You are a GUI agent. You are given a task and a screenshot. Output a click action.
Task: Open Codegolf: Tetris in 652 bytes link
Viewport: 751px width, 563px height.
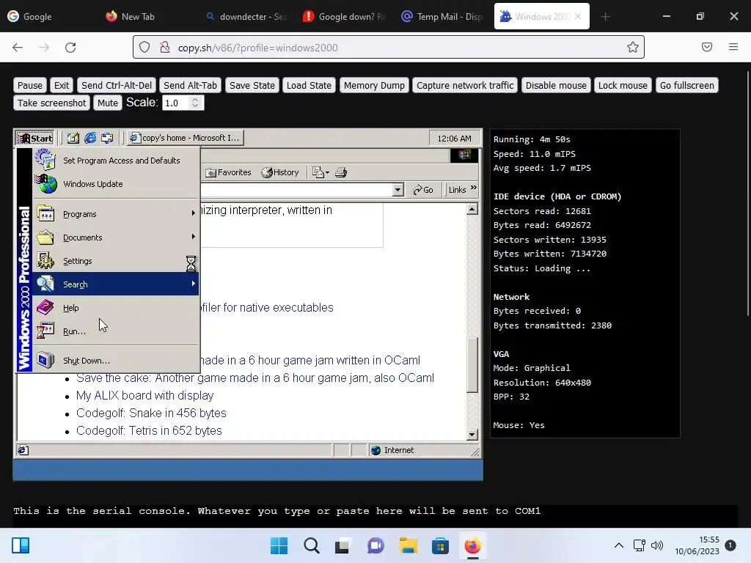tap(149, 431)
